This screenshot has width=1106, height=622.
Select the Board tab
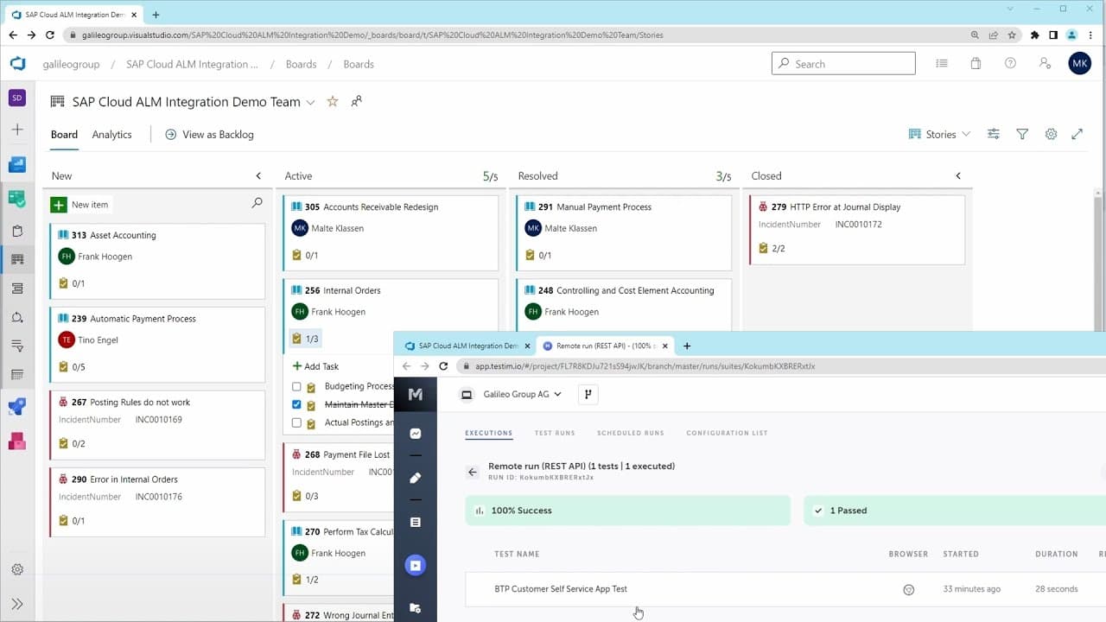(64, 135)
